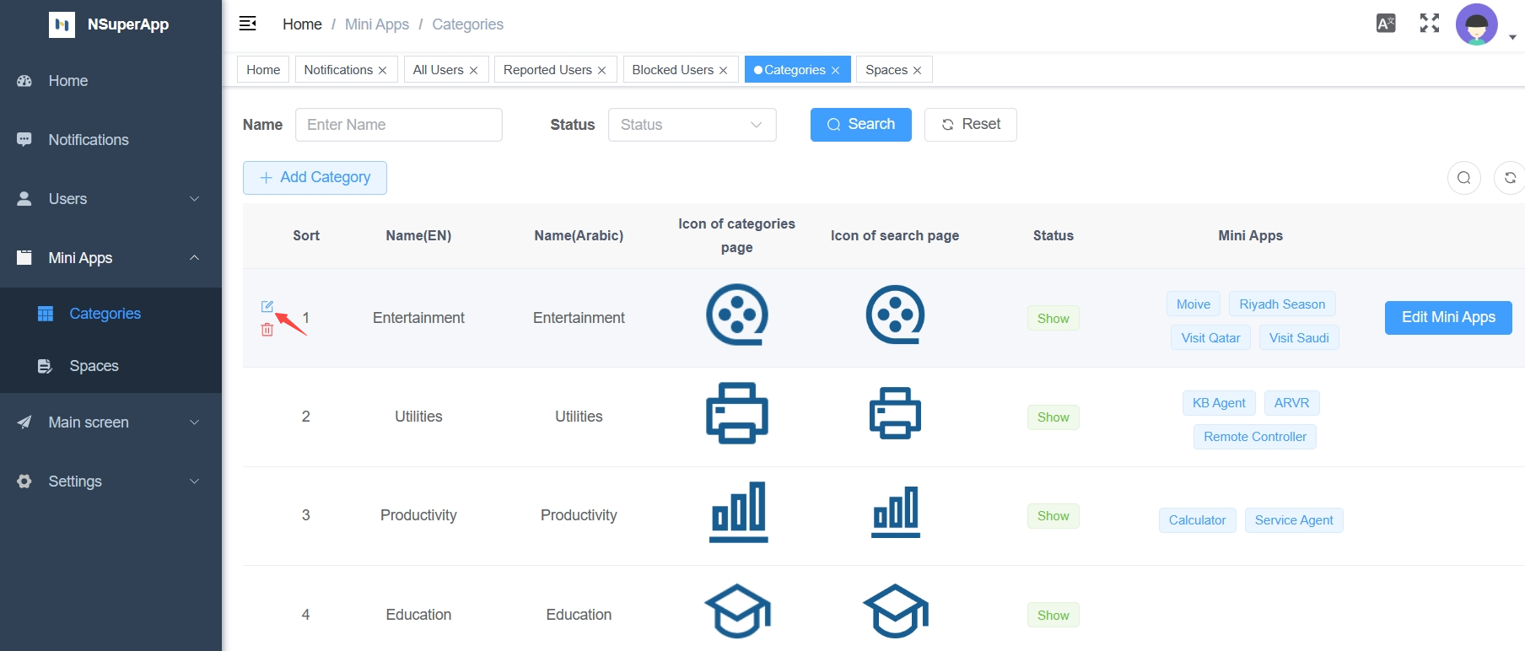Open the Status dropdown filter

click(692, 125)
